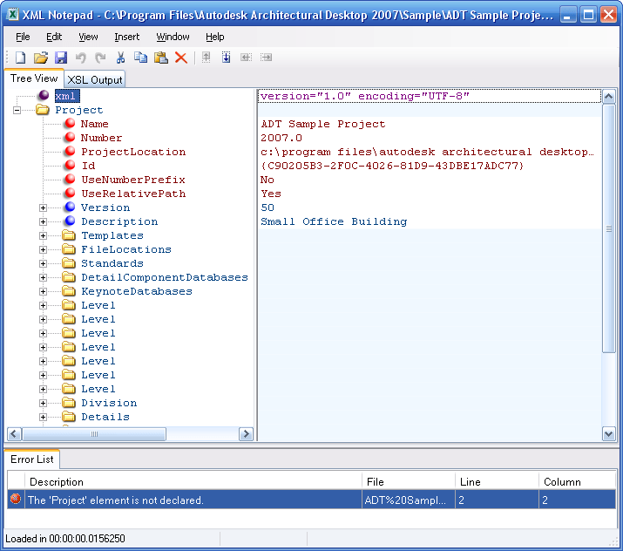The height and width of the screenshot is (551, 623).
Task: Click the vertical scrollbar thumb in the value pane
Action: click(609, 228)
